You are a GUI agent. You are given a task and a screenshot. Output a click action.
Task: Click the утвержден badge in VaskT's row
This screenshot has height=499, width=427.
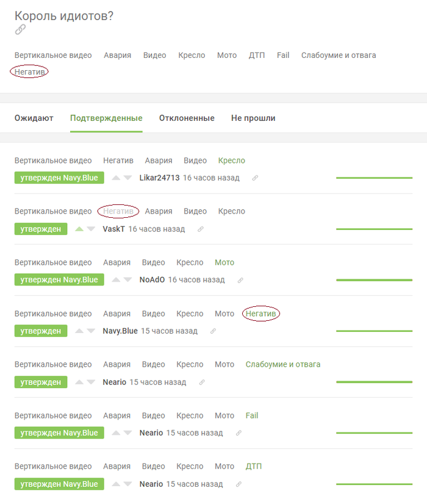(x=41, y=229)
